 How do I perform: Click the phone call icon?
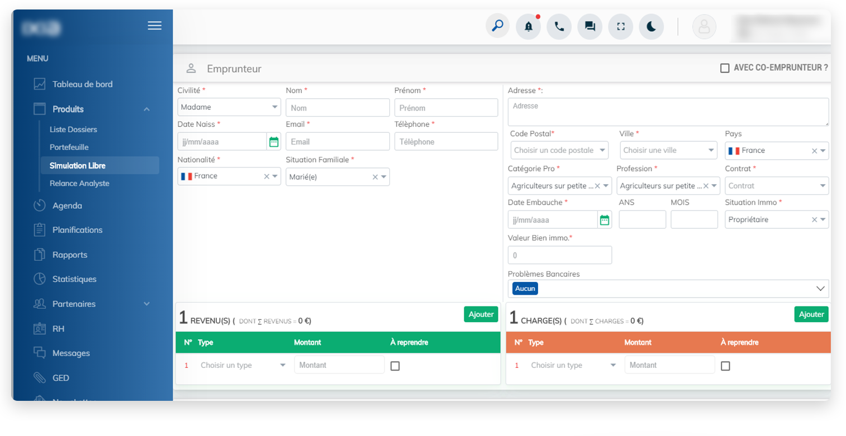(x=559, y=26)
